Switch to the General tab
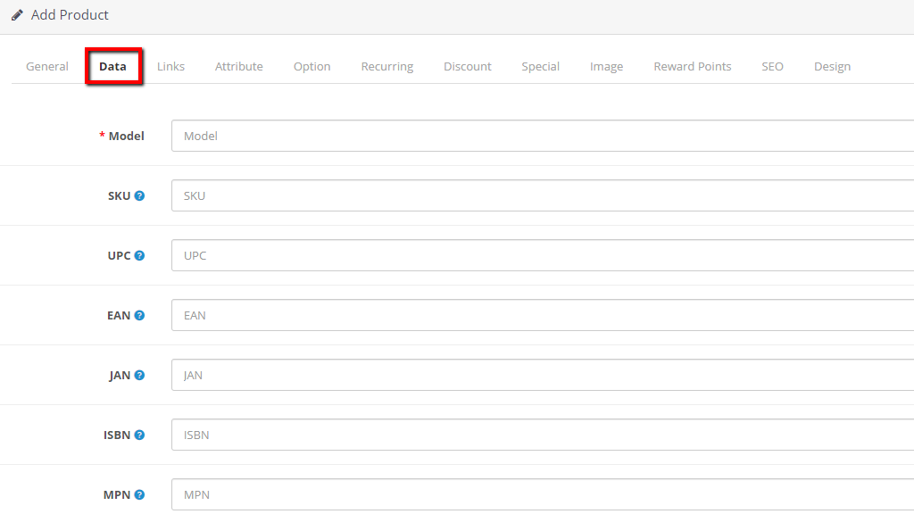 tap(46, 65)
